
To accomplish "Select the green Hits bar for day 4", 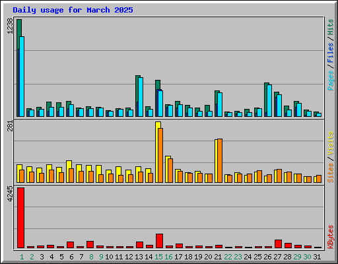I will tap(49, 109).
